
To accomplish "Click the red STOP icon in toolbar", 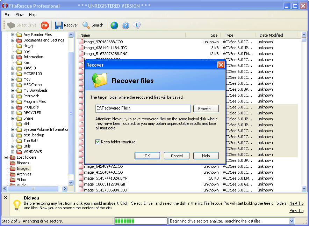I will [45, 25].
